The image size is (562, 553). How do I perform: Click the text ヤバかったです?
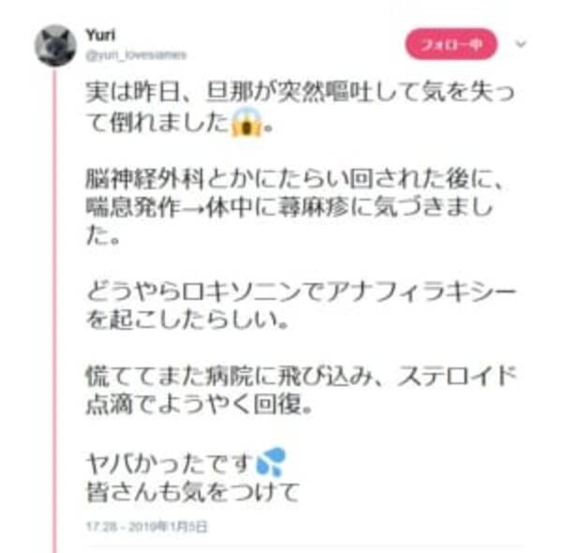[x=170, y=463]
